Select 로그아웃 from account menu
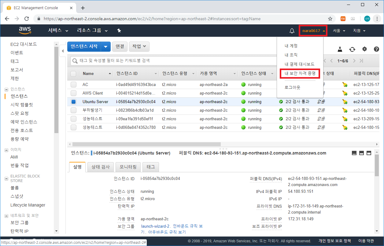Screen dimensions: 384x246 pyautogui.click(x=292, y=88)
